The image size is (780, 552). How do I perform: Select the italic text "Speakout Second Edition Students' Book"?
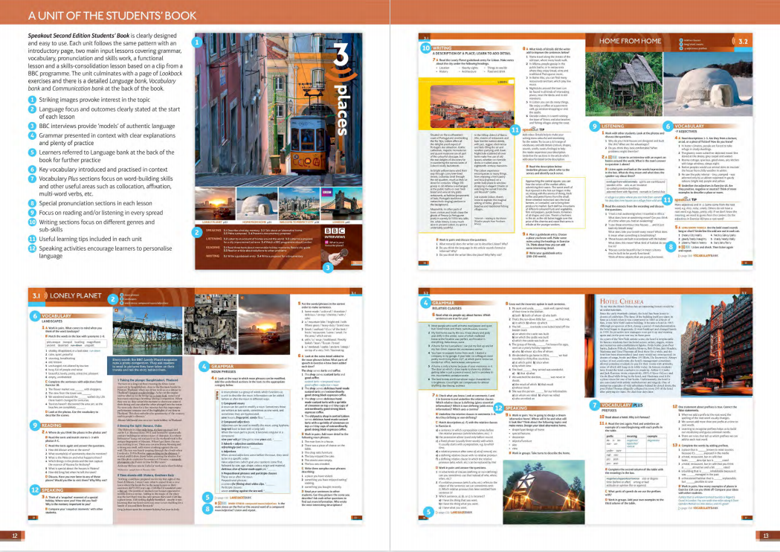click(79, 36)
